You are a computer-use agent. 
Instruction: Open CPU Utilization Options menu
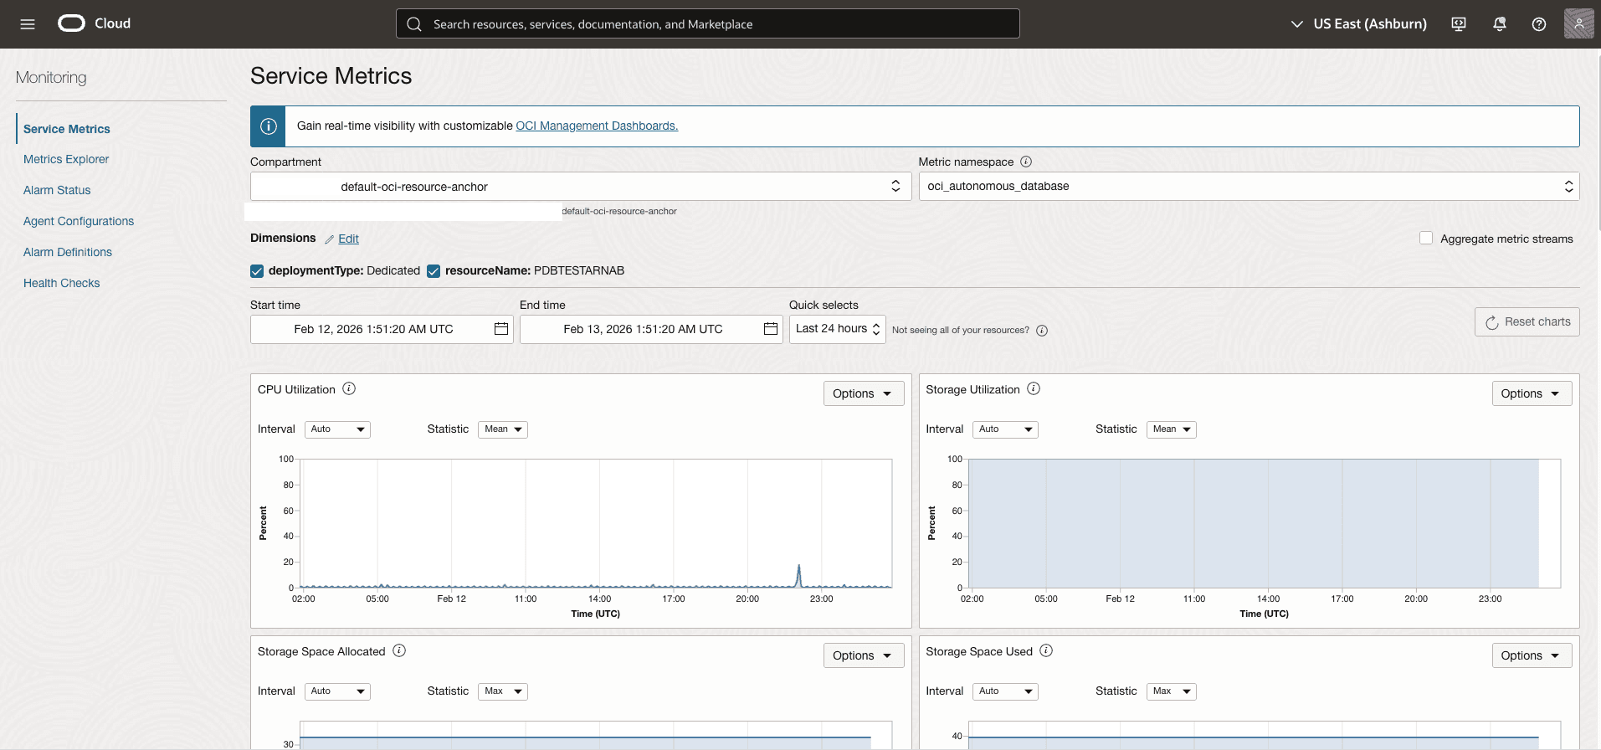[x=864, y=393]
